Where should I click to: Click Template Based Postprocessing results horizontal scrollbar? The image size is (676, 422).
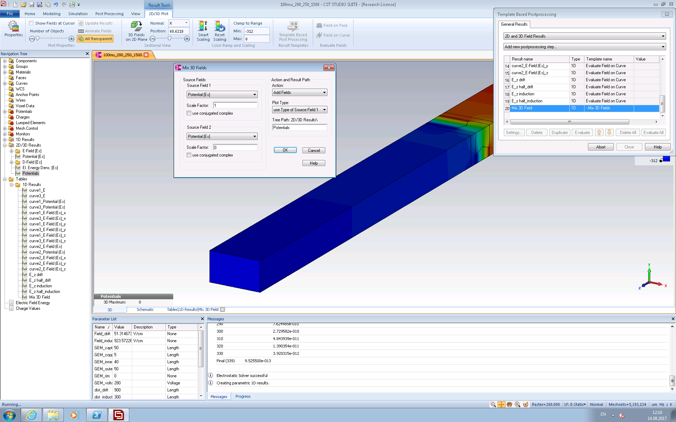click(x=569, y=122)
